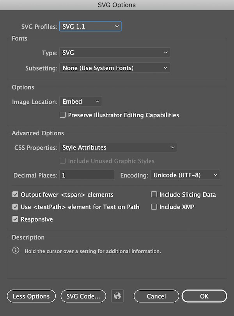Click the globe preview icon
This screenshot has width=234, height=316.
(x=117, y=296)
